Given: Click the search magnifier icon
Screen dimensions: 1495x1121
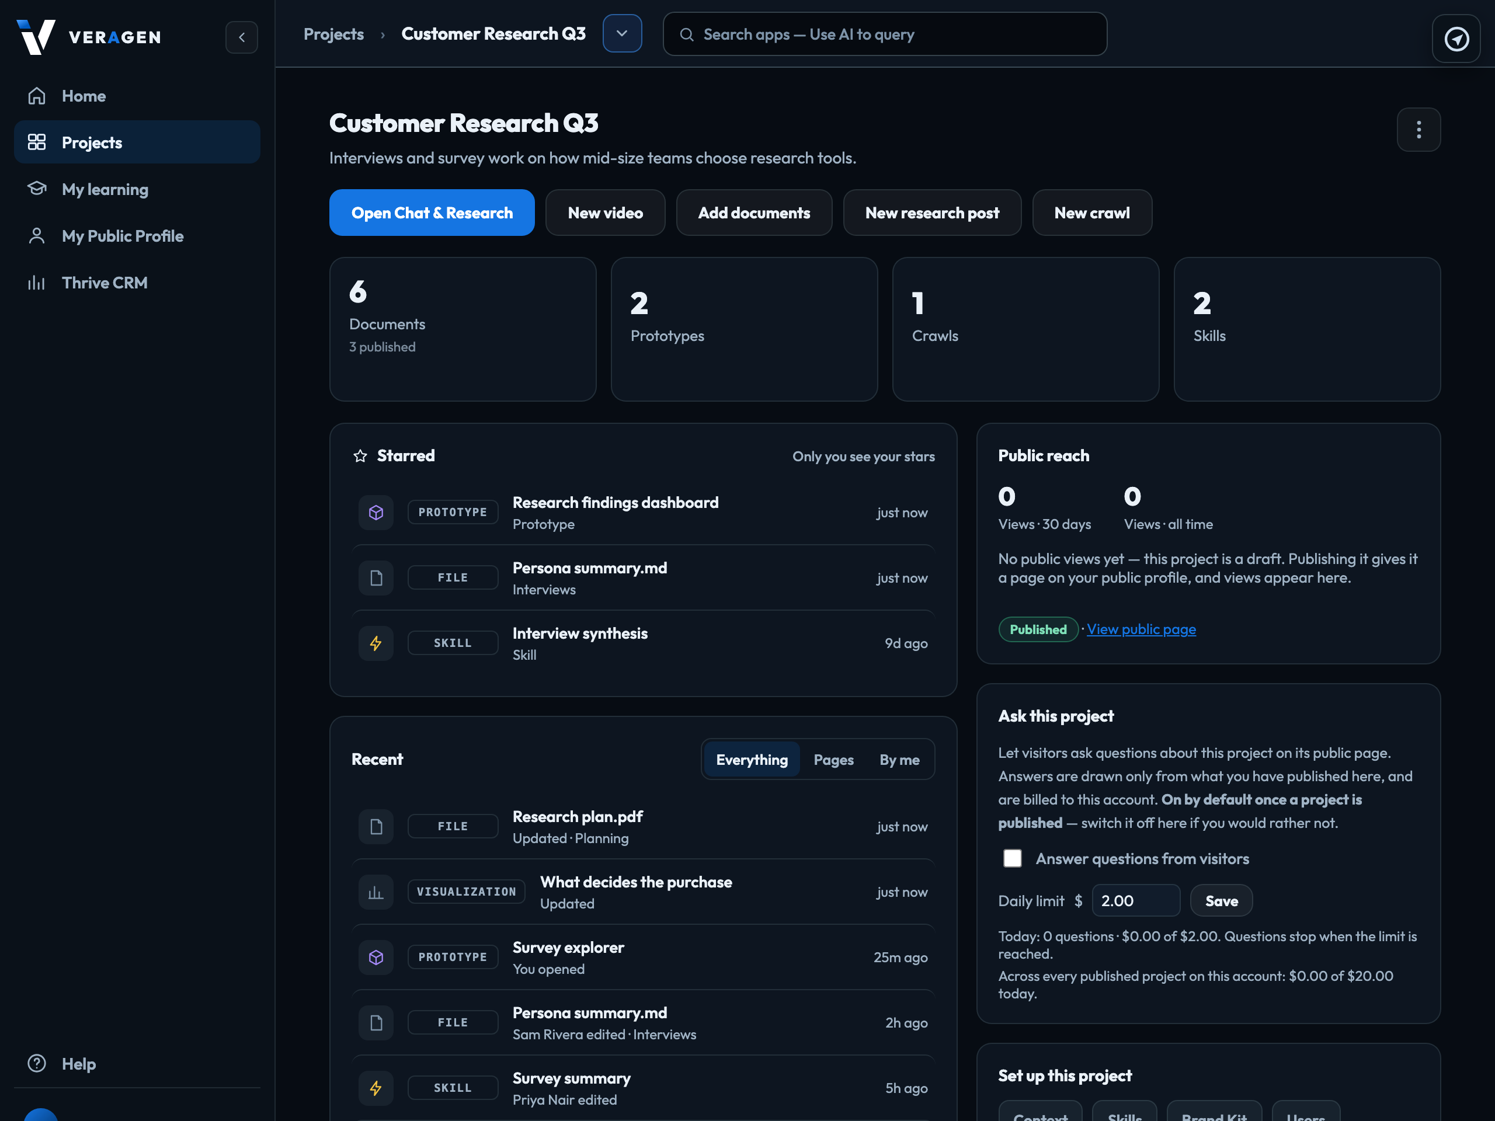Looking at the screenshot, I should pos(686,34).
